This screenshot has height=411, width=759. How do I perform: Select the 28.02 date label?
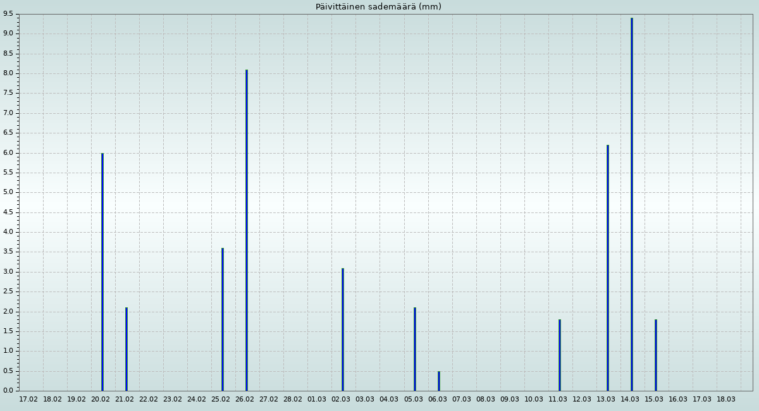pos(293,400)
